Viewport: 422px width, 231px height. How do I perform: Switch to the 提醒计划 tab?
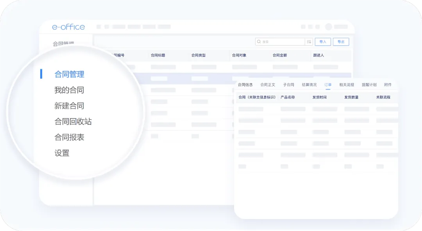point(369,85)
